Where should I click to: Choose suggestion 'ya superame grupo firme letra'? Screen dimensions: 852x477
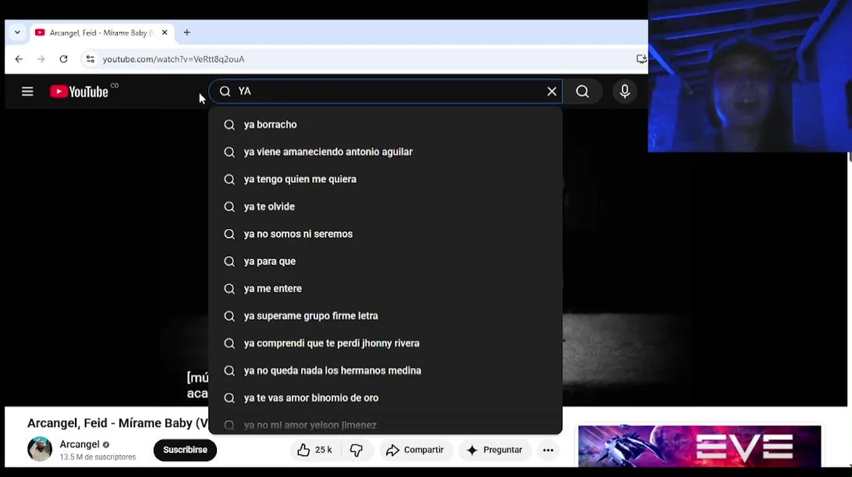tap(385, 316)
